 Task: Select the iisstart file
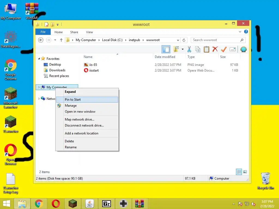point(94,70)
